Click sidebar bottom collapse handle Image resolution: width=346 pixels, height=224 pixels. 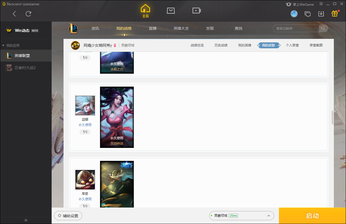coord(26,220)
